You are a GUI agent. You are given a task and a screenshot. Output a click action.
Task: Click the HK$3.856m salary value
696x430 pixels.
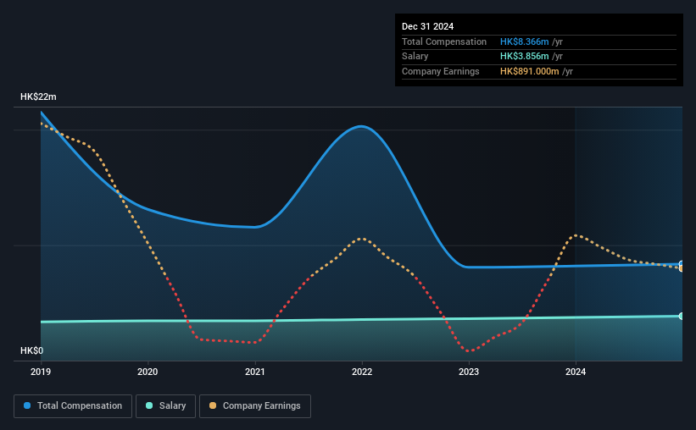pos(524,57)
